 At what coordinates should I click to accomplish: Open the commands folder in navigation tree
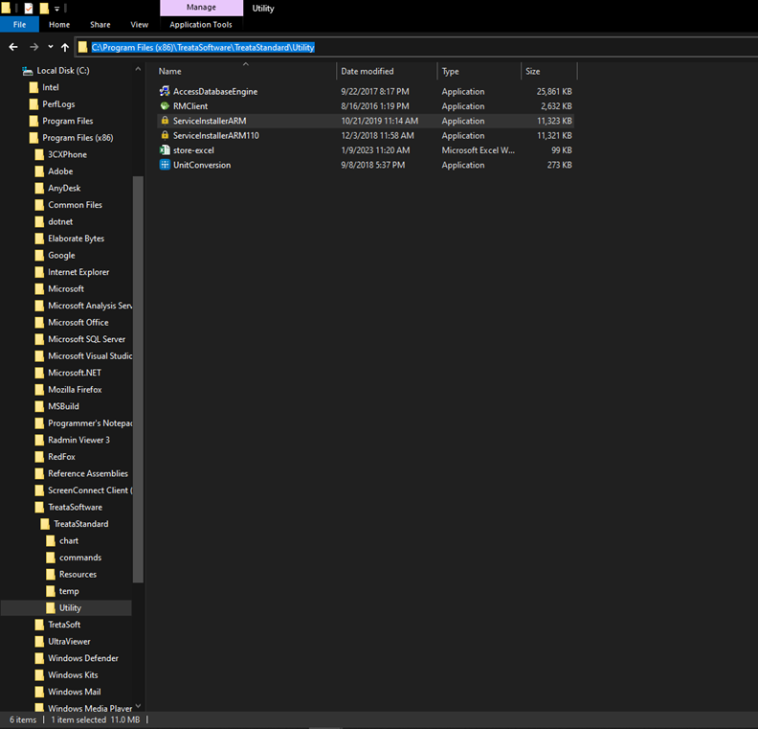[80, 558]
